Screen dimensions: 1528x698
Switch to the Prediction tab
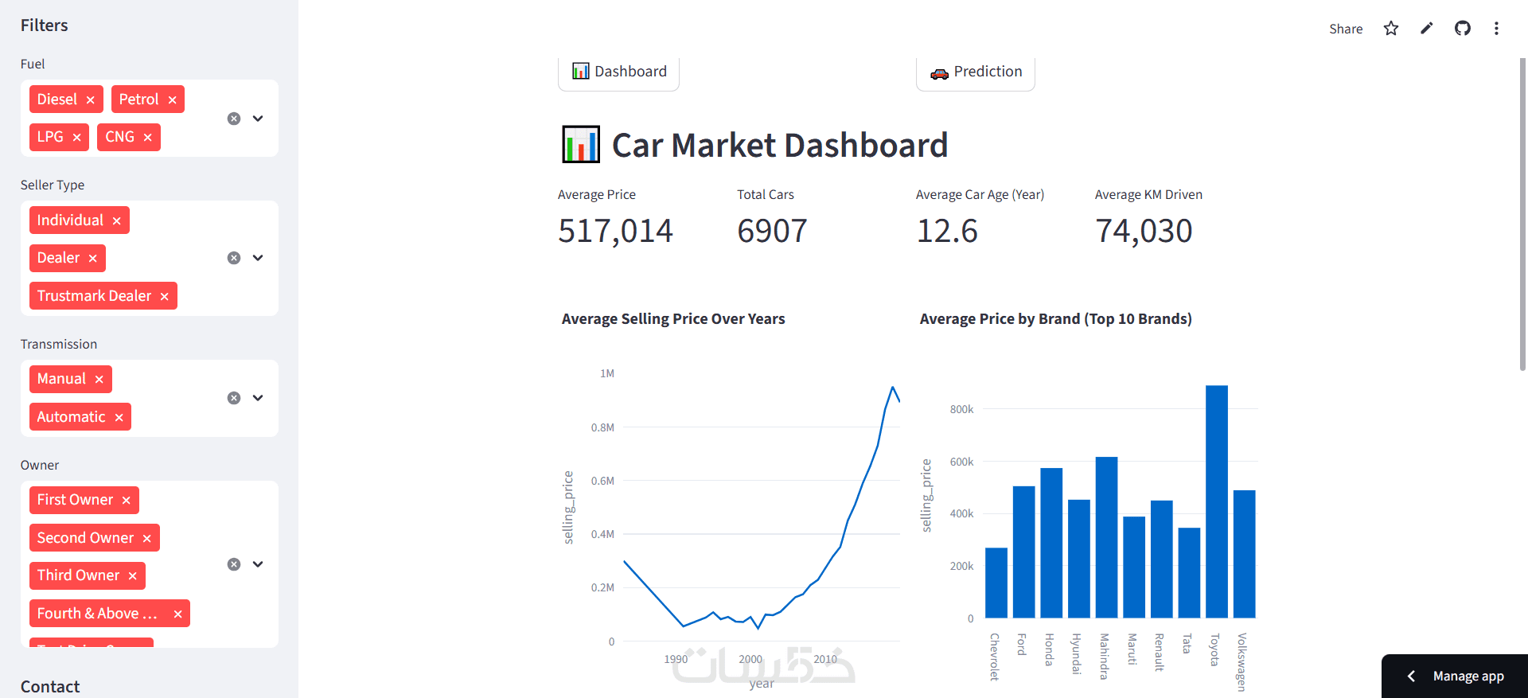click(x=976, y=72)
